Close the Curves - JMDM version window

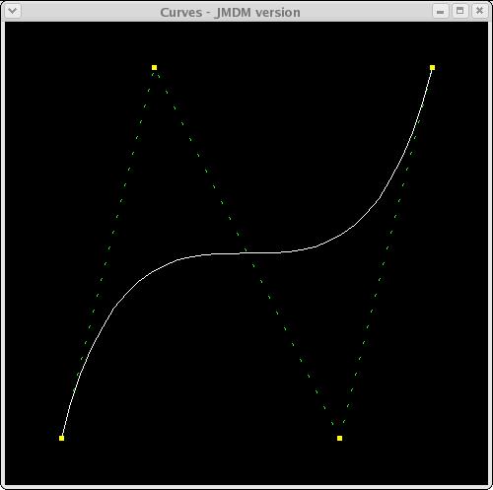pyautogui.click(x=479, y=11)
